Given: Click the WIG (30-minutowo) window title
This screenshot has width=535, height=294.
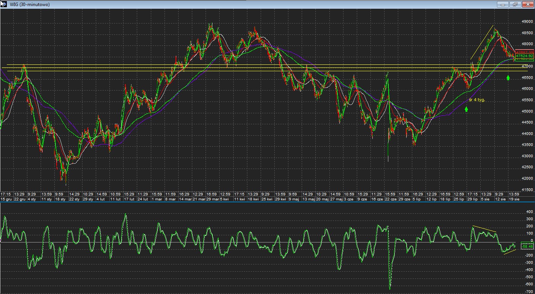Looking at the screenshot, I should 29,5.
